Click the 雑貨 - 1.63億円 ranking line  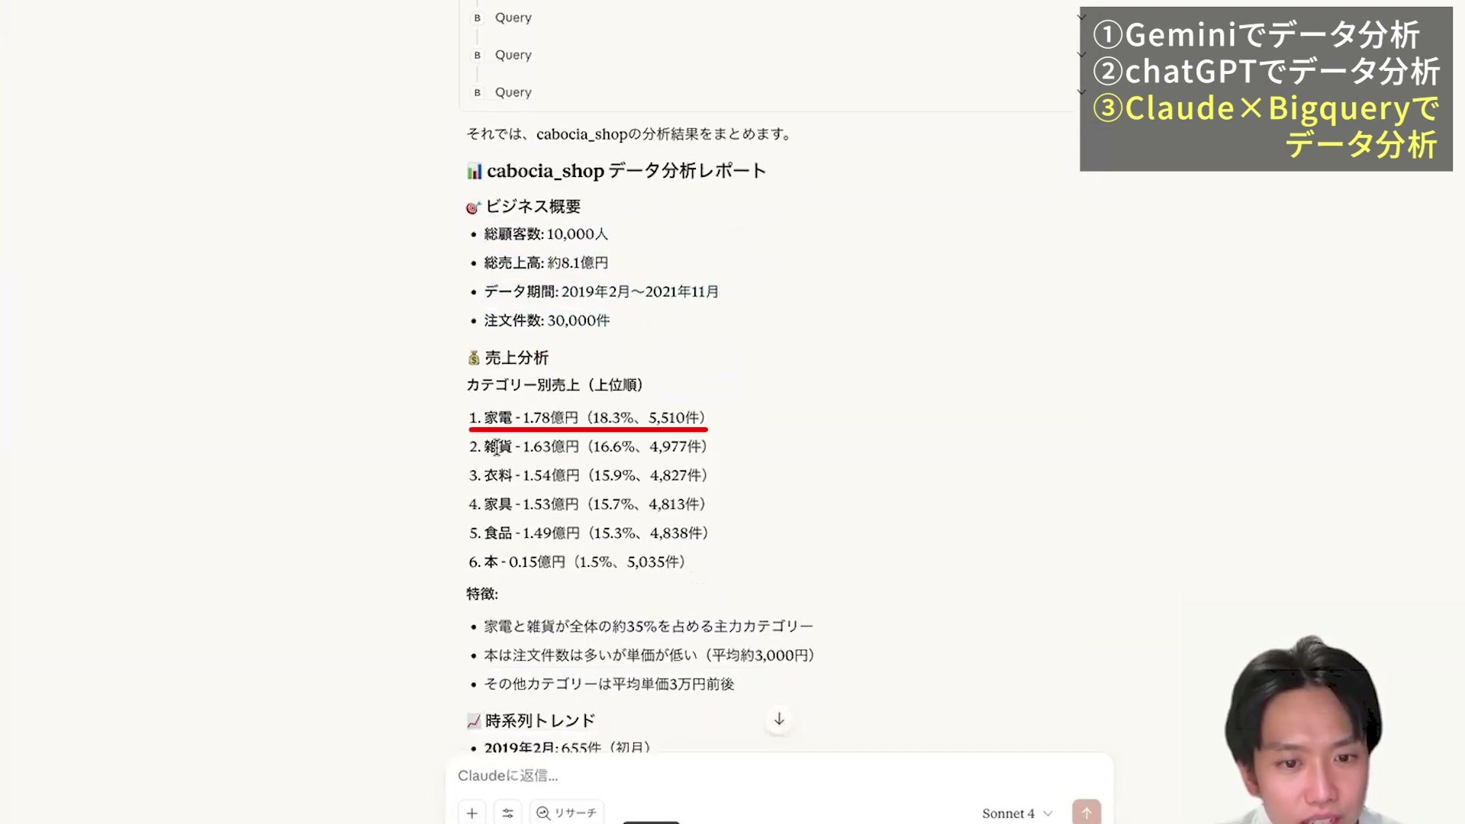(x=588, y=447)
